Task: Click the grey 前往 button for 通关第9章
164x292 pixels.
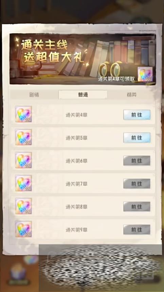Action: [x=137, y=230]
